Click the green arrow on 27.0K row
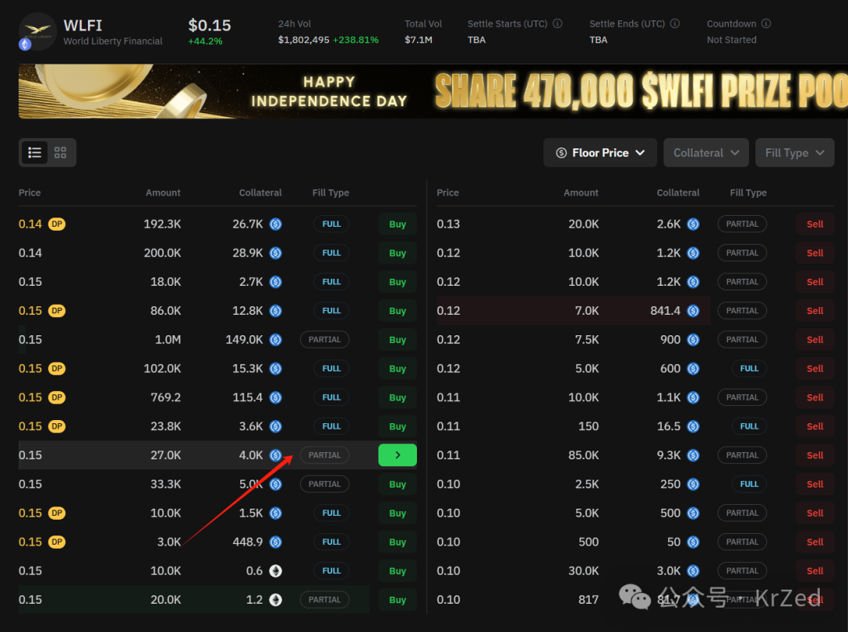This screenshot has height=632, width=848. point(397,455)
